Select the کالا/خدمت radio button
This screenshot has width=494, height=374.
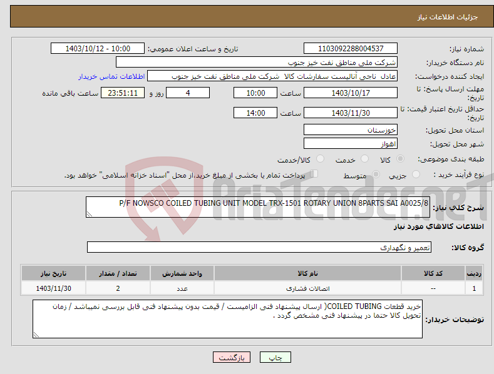320,159
